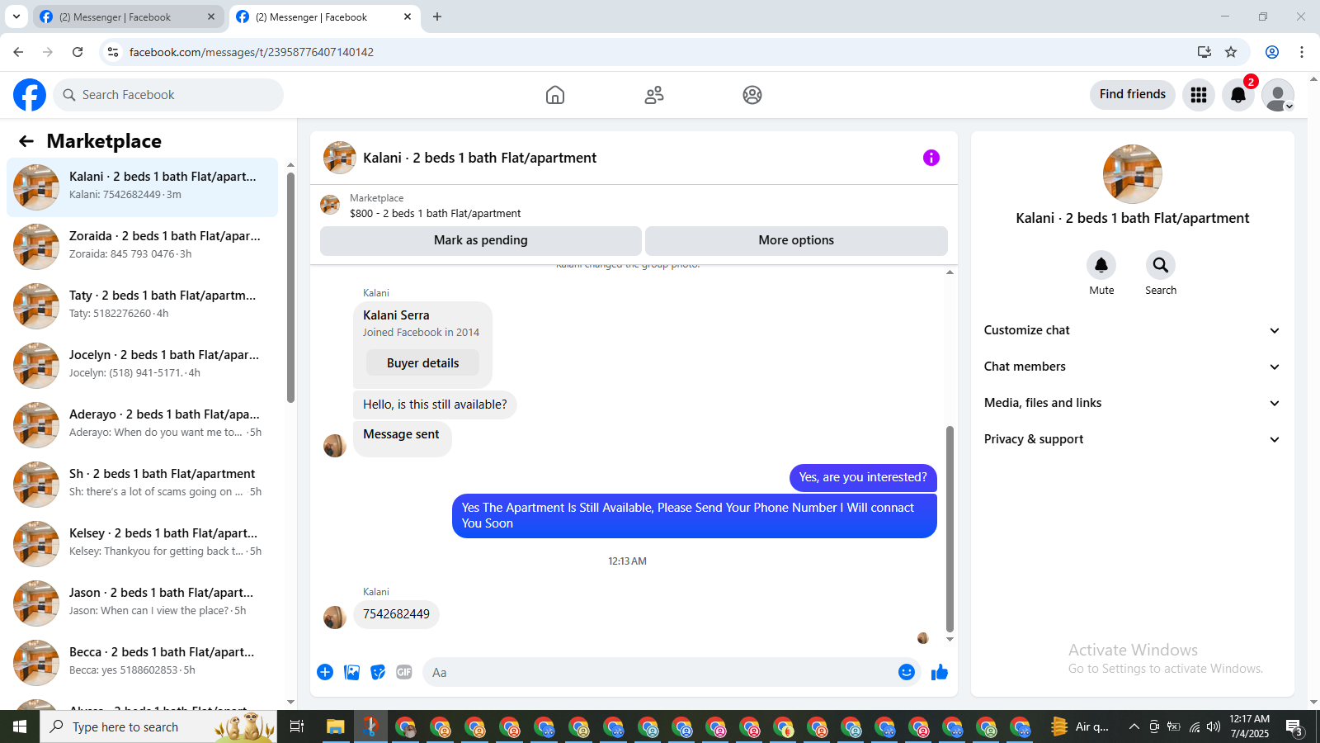Choose a GIF from the GIF icon
The width and height of the screenshot is (1320, 743).
404,672
